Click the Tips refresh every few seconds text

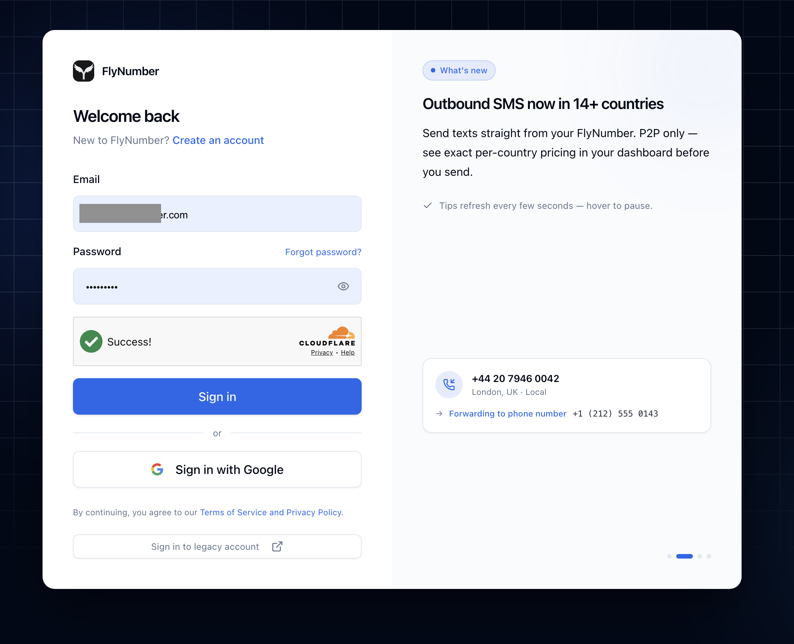pos(546,205)
